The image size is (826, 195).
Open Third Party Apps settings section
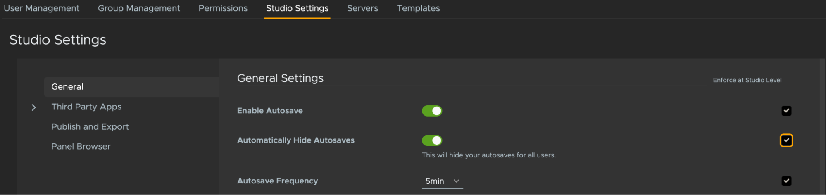86,107
